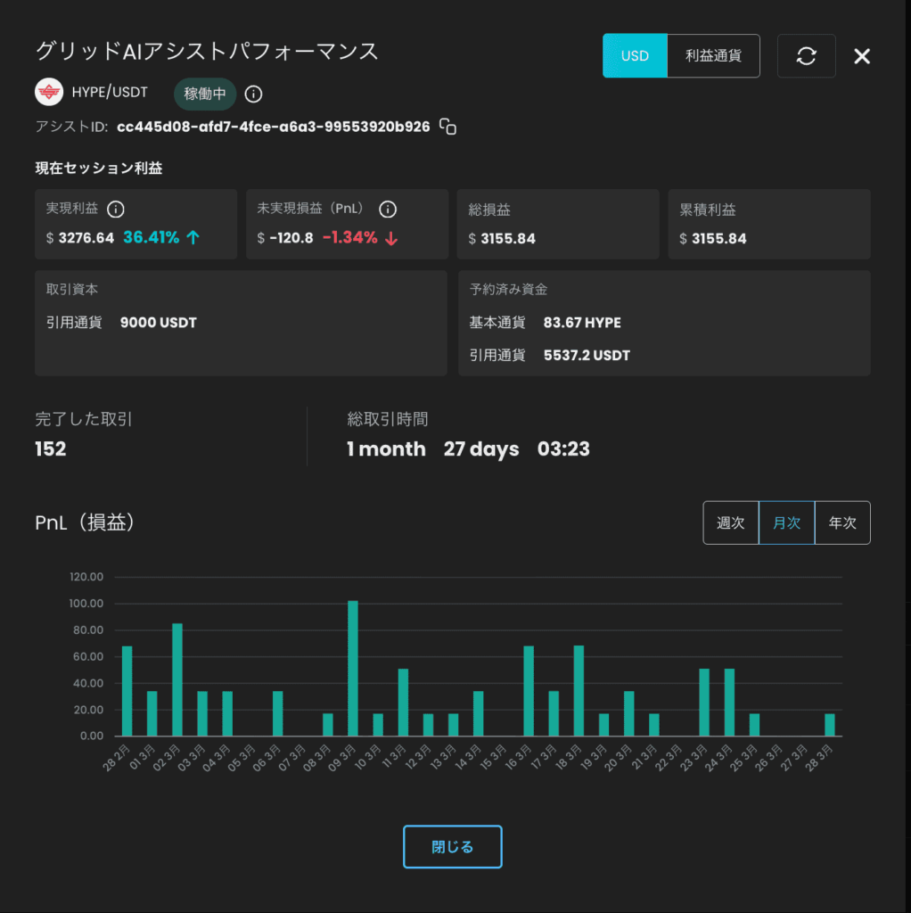Screen dimensions: 911x913
Task: Click the 23 3月 bar in PnL chart
Action: pyautogui.click(x=704, y=703)
